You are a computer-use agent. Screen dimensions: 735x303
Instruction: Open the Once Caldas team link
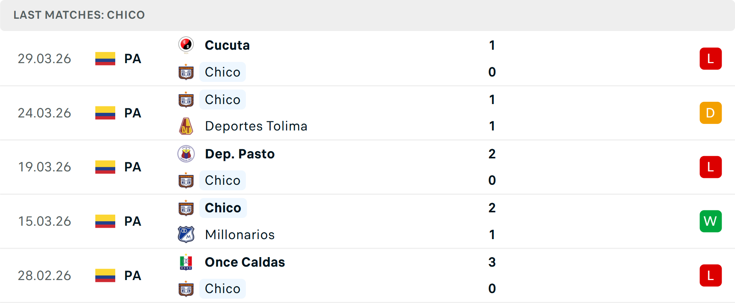click(x=245, y=262)
